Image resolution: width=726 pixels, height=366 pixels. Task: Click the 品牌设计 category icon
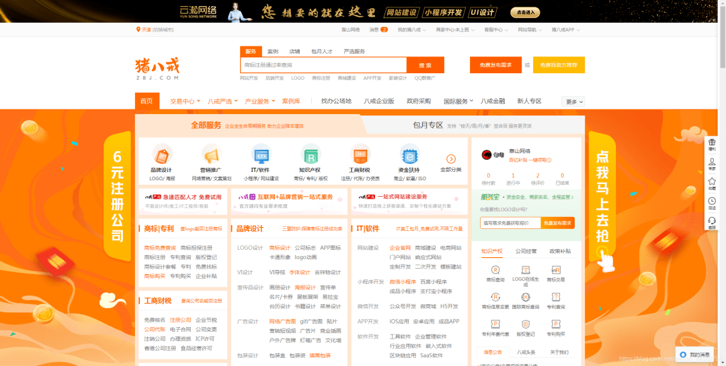pyautogui.click(x=162, y=154)
